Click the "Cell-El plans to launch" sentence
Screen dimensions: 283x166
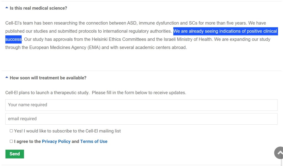coord(47,93)
